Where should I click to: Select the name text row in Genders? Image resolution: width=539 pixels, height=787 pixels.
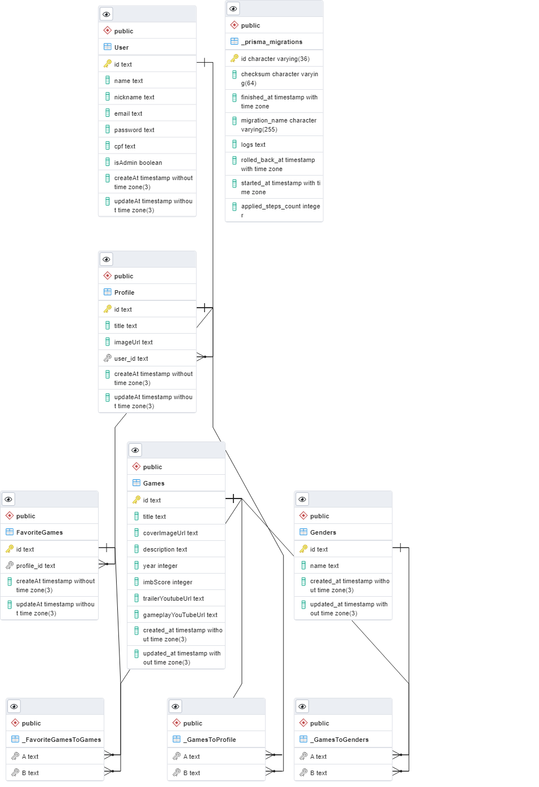[x=324, y=565]
